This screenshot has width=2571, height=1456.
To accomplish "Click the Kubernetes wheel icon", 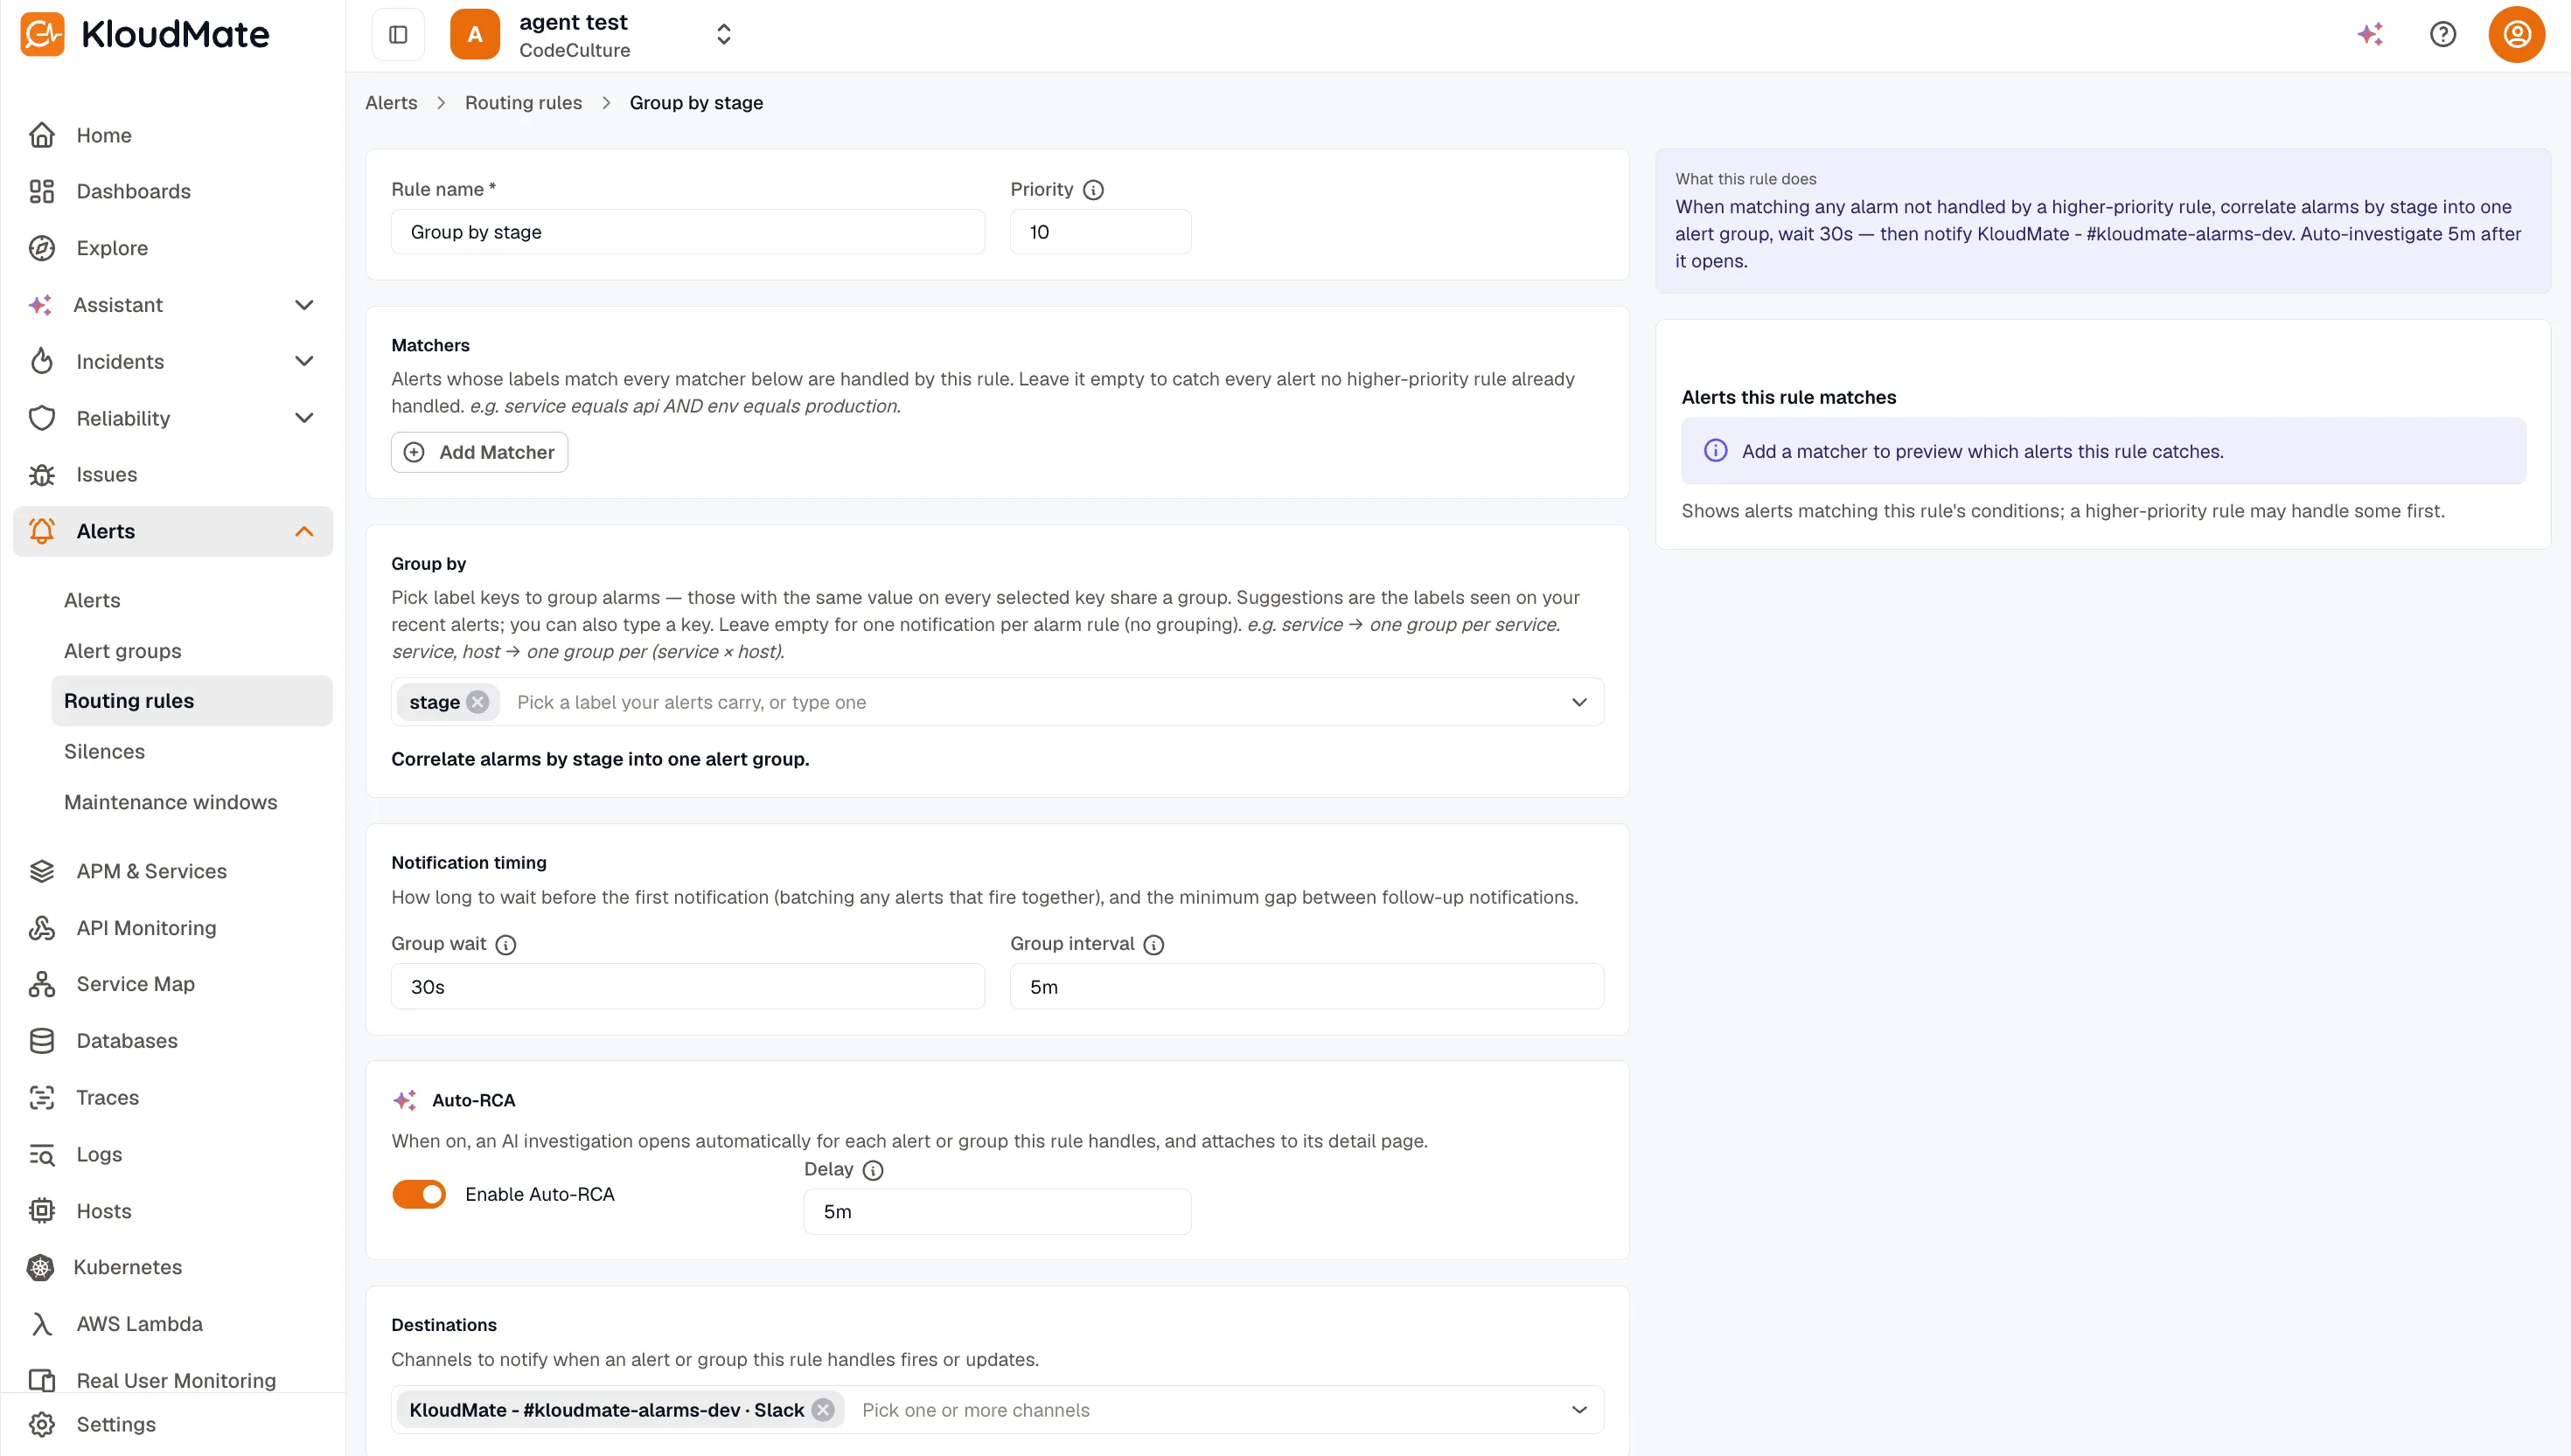I will pyautogui.click(x=40, y=1267).
